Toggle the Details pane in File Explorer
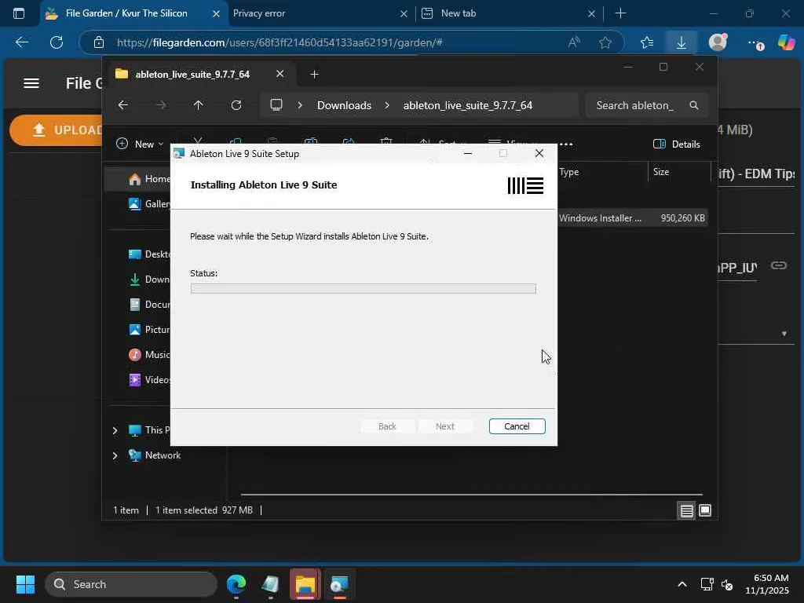Image resolution: width=804 pixels, height=603 pixels. (x=676, y=144)
